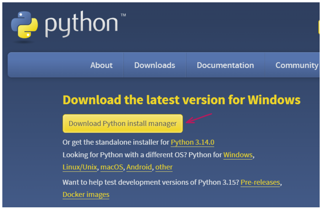
Task: Follow the Python 3.14.0 standalone installer link
Action: click(192, 142)
